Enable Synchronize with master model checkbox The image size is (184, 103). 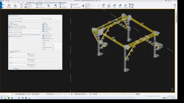point(9,35)
